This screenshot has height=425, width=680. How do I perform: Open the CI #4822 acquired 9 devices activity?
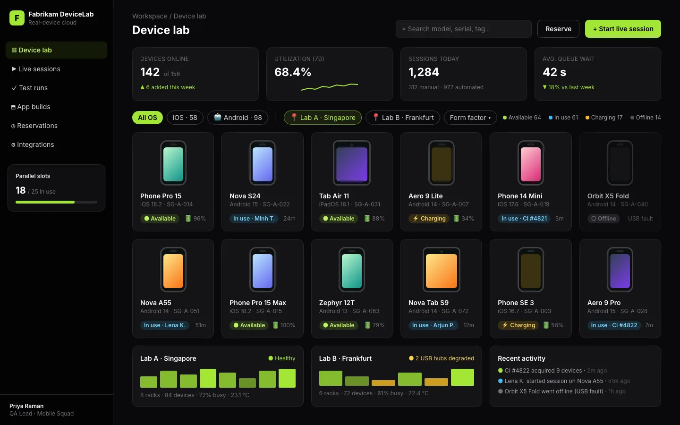click(x=552, y=371)
